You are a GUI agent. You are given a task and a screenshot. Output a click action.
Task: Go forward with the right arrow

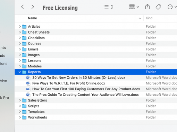coord(33,7)
